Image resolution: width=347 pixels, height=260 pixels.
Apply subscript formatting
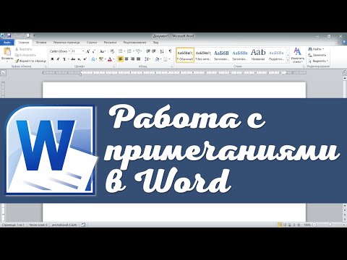coord(80,59)
